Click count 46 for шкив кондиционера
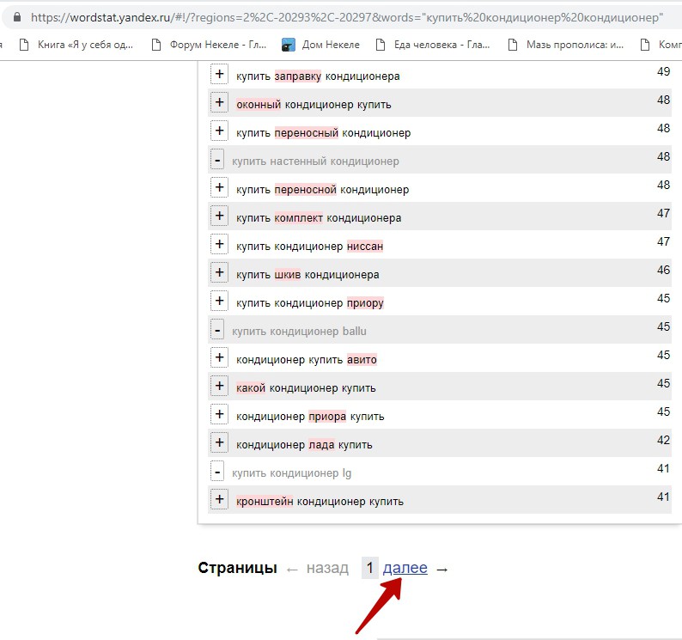The image size is (682, 640). tap(663, 270)
